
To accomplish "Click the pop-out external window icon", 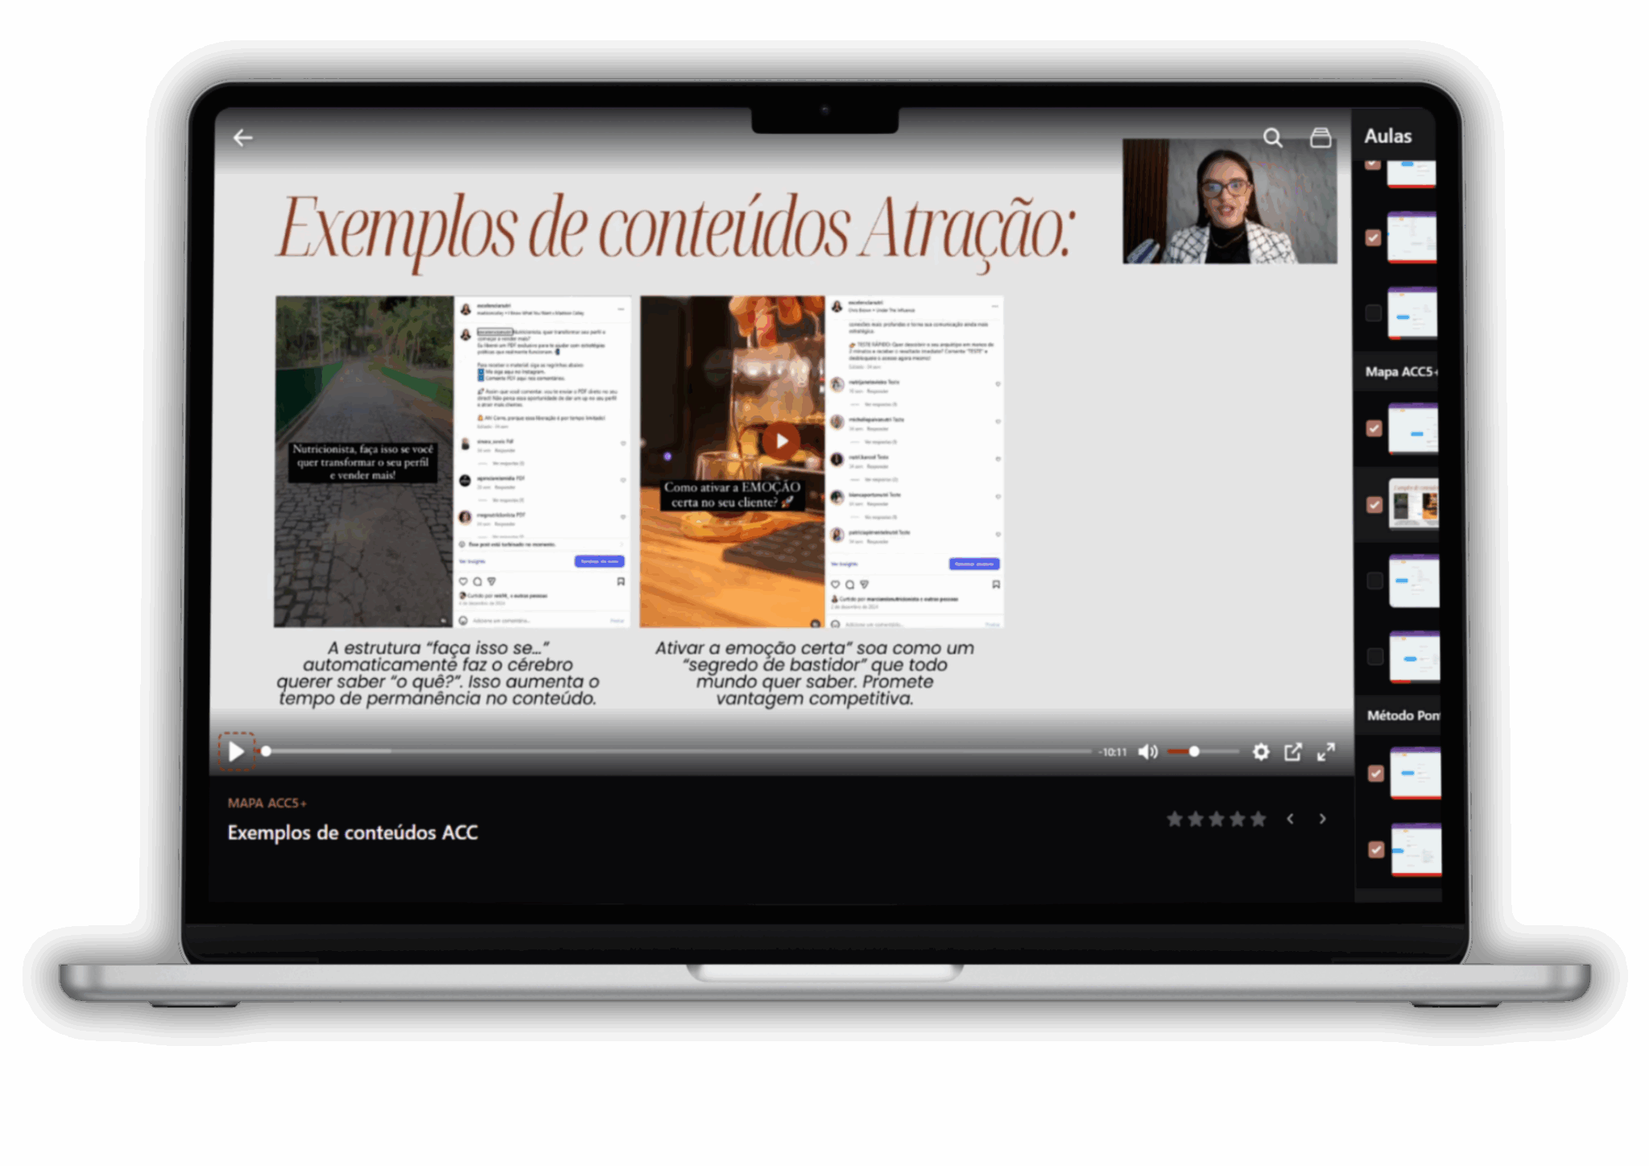I will [x=1293, y=752].
